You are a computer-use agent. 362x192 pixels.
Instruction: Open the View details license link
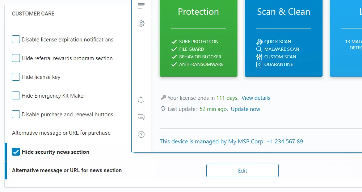256,98
